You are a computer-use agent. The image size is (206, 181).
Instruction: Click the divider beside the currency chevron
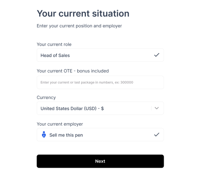point(152,108)
